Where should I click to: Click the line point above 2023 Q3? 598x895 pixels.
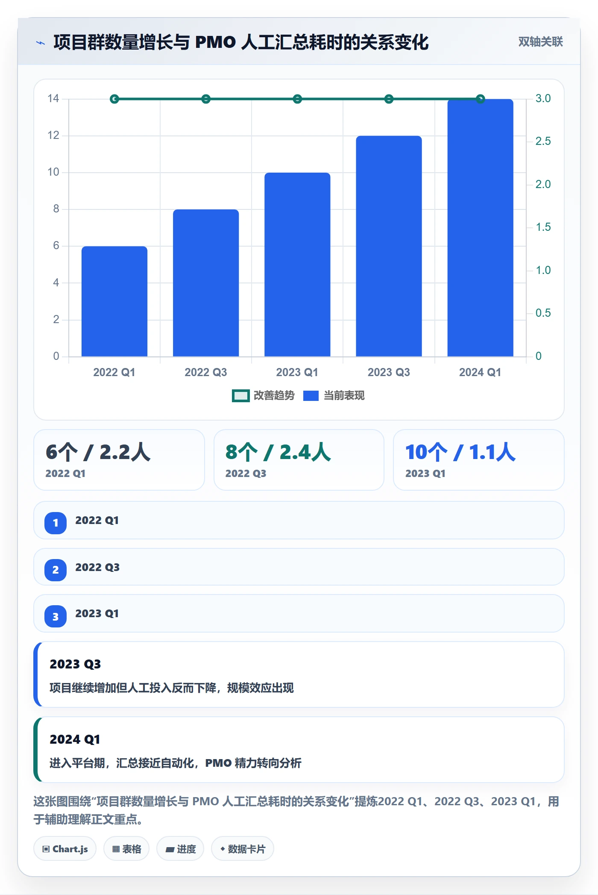tap(389, 99)
